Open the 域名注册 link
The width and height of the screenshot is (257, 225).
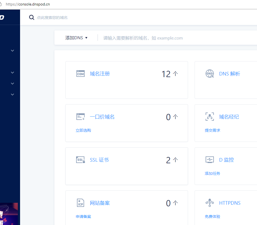click(x=100, y=74)
